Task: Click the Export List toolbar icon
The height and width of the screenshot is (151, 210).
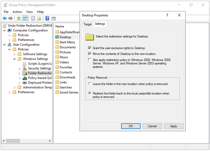Action: click(x=39, y=18)
